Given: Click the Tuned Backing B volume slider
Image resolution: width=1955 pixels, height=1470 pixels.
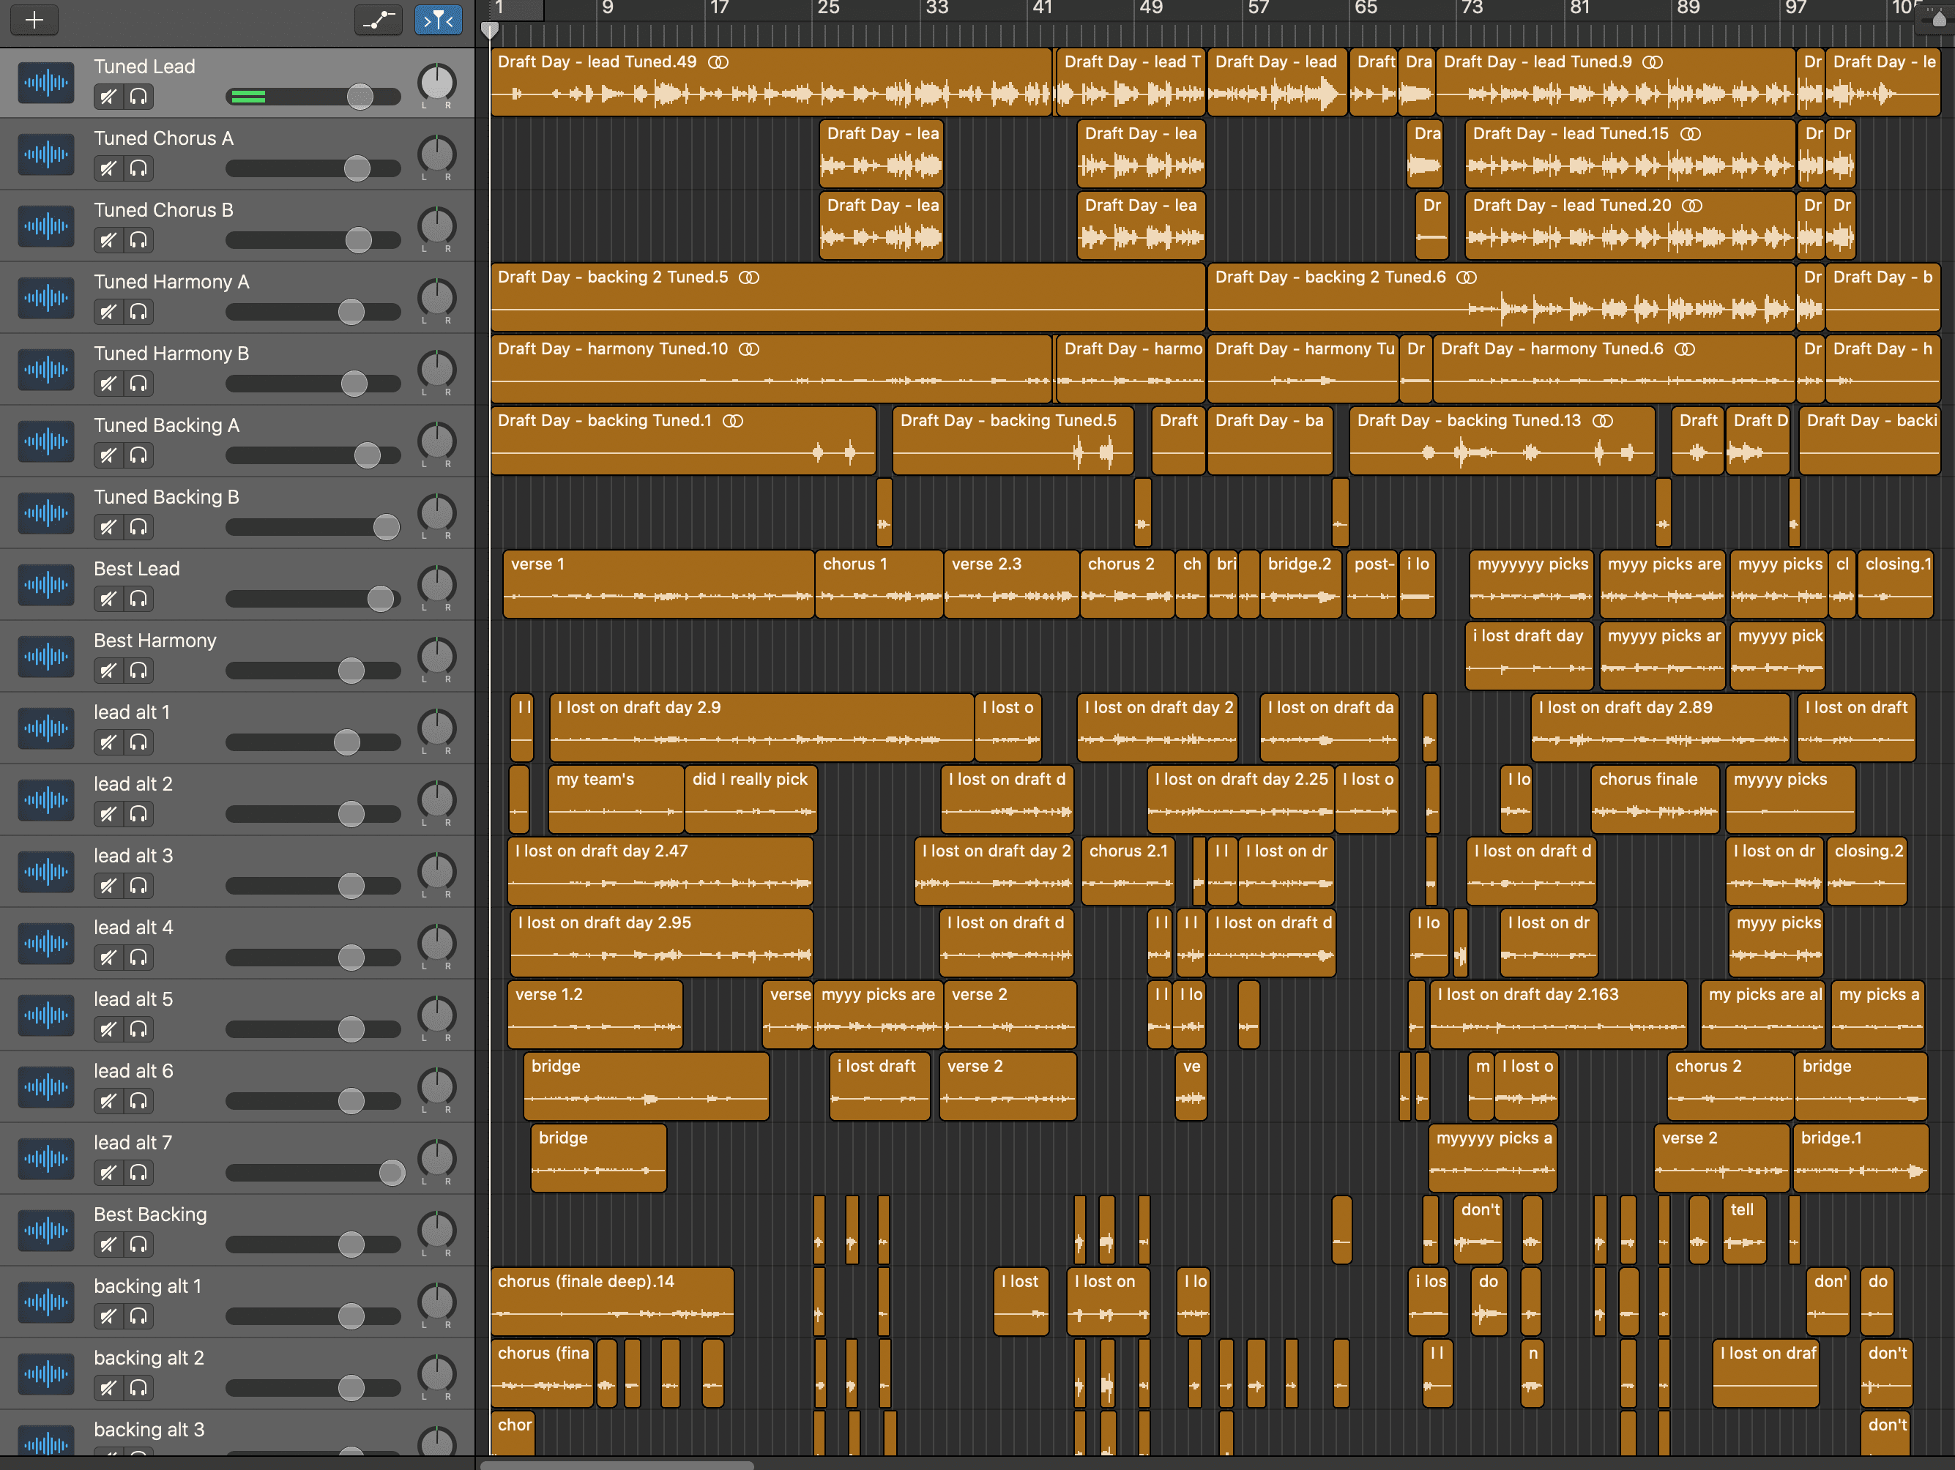Looking at the screenshot, I should (x=313, y=526).
